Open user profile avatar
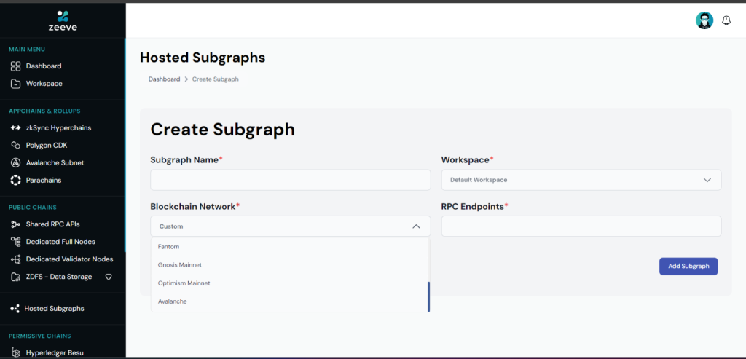Image resolution: width=746 pixels, height=359 pixels. pos(704,20)
